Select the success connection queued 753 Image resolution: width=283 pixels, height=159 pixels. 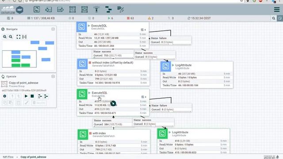tap(113, 54)
